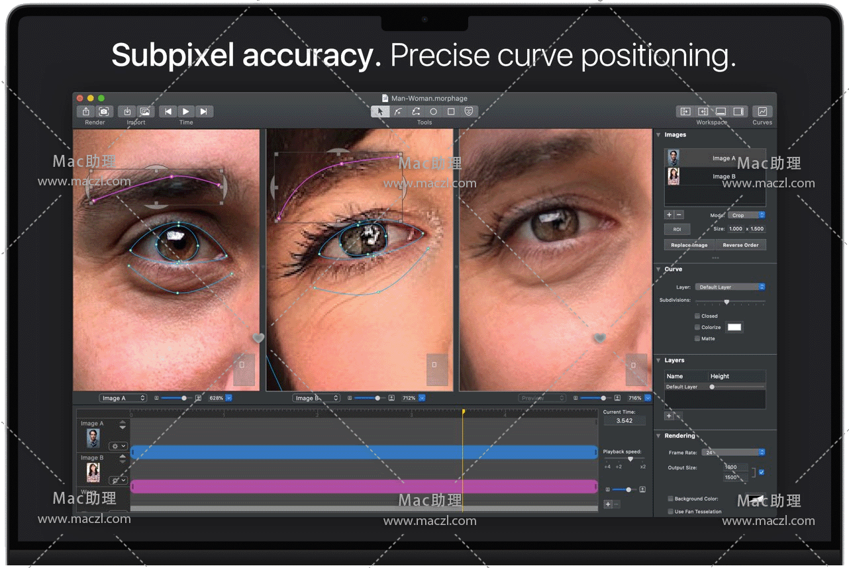Select Image B thumbnail in Images list

(x=674, y=177)
